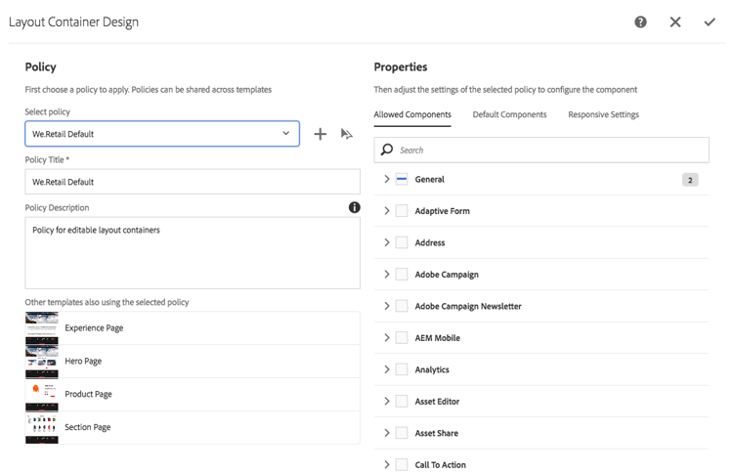
Task: Click the Policy Title input field
Action: 193,182
